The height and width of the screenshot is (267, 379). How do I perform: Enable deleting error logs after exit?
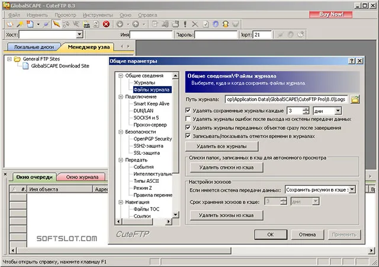(188, 119)
